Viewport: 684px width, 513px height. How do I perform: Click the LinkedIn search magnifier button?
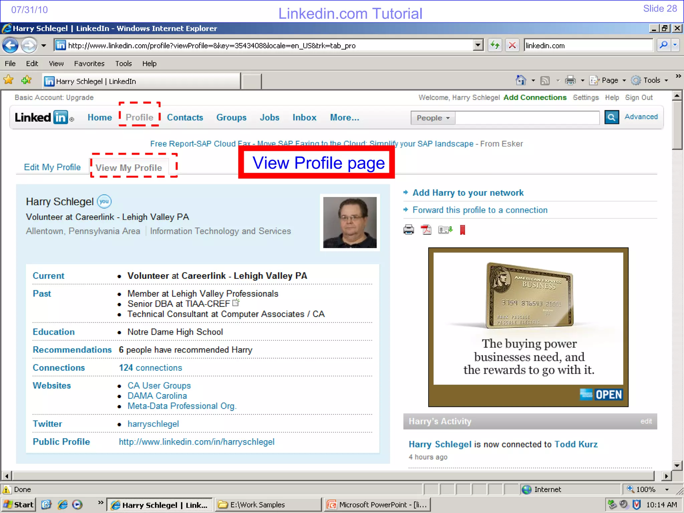(612, 117)
